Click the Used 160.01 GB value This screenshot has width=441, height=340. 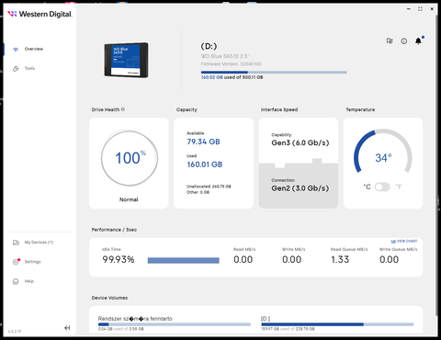click(x=205, y=164)
